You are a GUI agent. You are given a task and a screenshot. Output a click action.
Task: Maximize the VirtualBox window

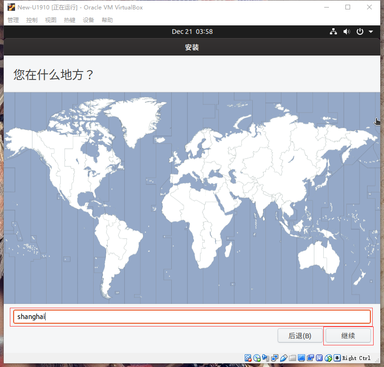click(348, 8)
